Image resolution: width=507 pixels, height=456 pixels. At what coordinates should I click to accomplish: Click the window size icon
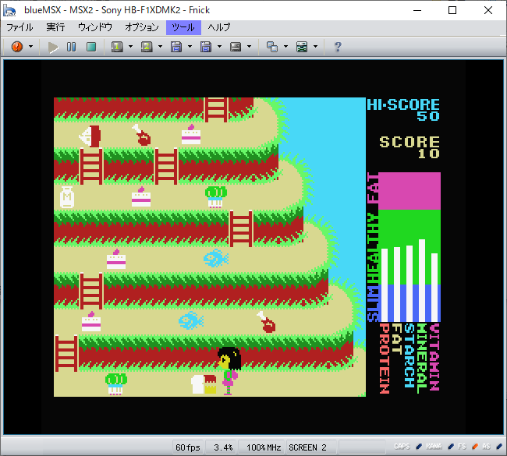272,47
